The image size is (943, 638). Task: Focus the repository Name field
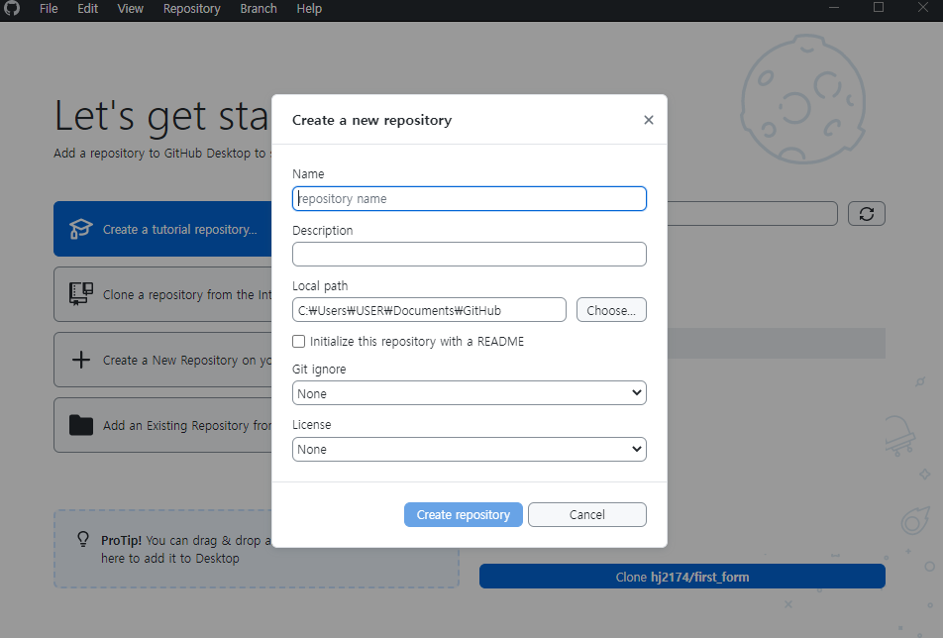[x=470, y=198]
